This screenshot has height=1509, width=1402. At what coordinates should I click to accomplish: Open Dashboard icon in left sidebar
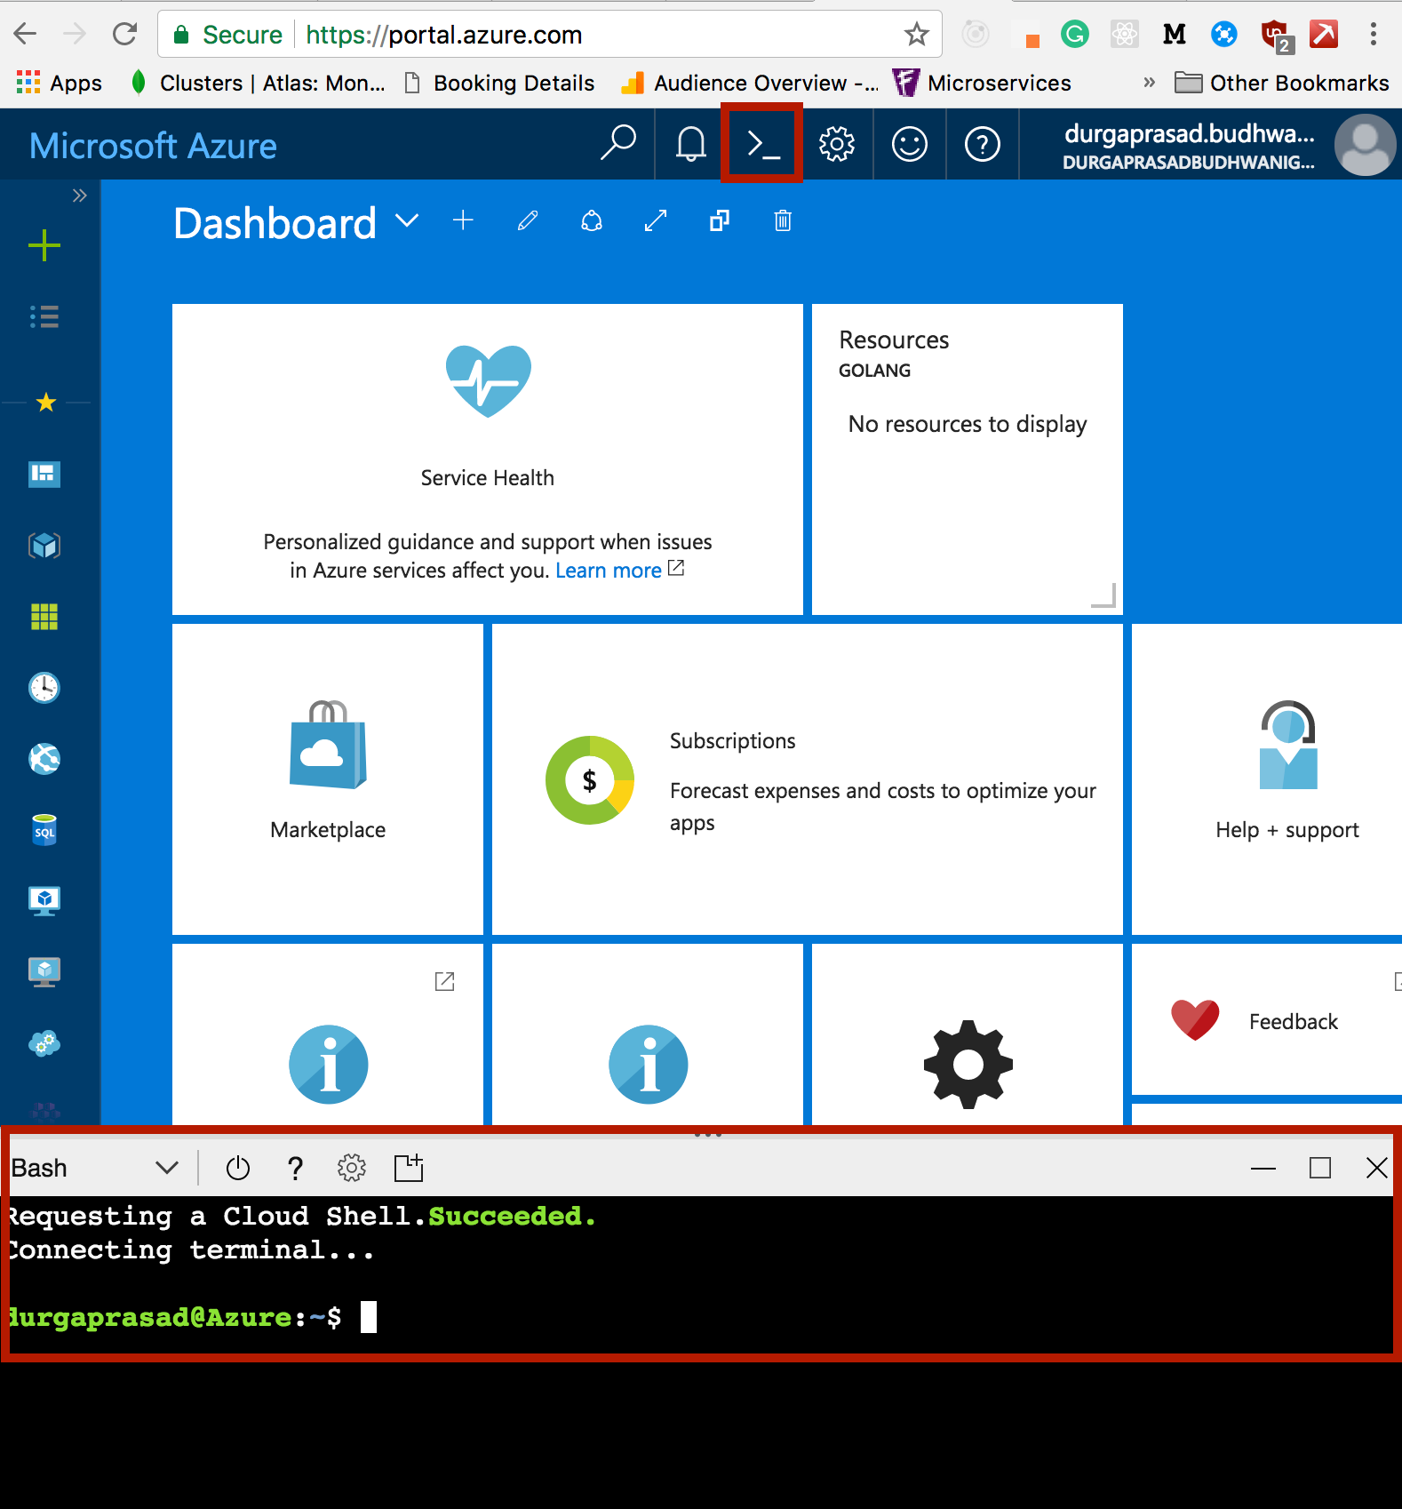point(44,474)
